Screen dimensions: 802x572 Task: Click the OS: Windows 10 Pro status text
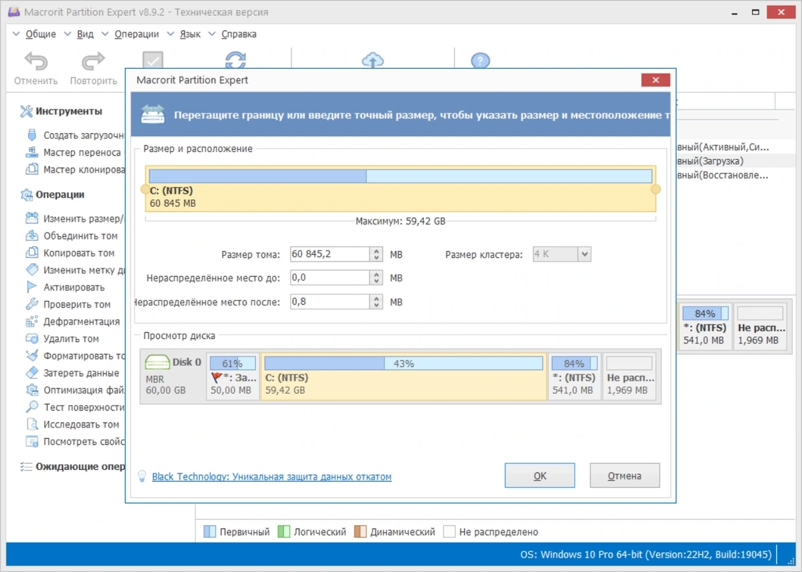click(x=646, y=555)
